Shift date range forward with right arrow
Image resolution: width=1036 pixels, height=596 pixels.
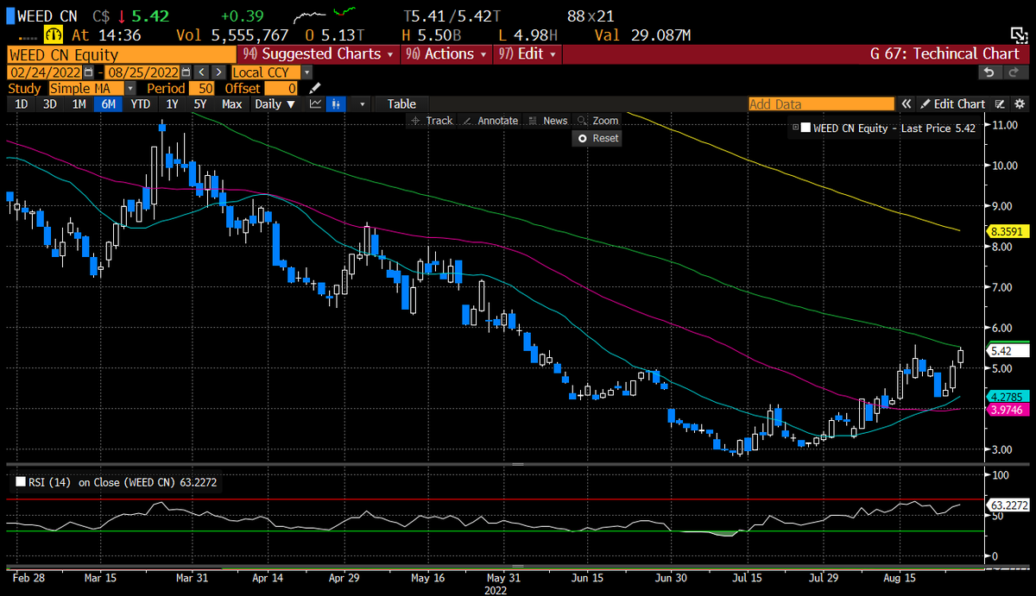pos(218,72)
